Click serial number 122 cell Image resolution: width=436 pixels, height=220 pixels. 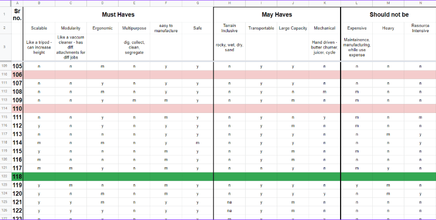point(17,211)
